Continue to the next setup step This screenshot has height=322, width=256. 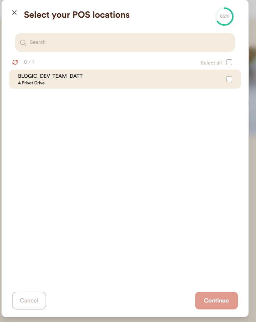point(216,300)
